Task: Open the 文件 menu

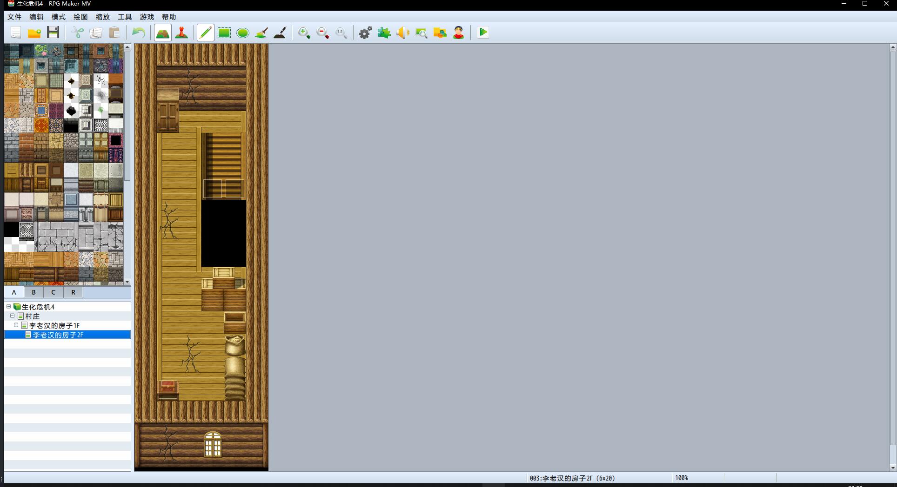Action: point(14,17)
